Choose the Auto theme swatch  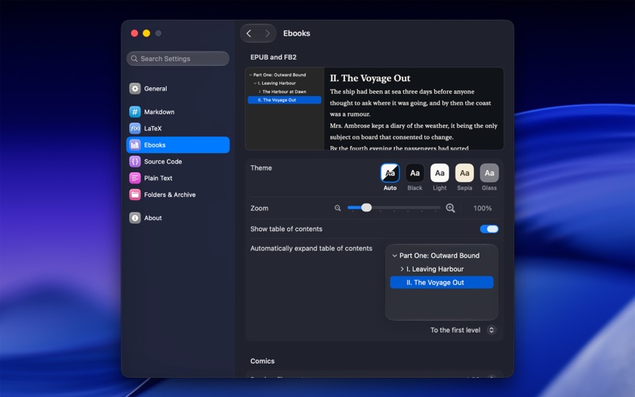(390, 173)
